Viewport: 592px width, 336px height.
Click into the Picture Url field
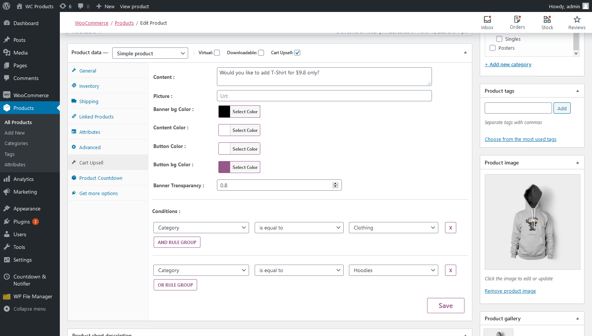(x=324, y=96)
